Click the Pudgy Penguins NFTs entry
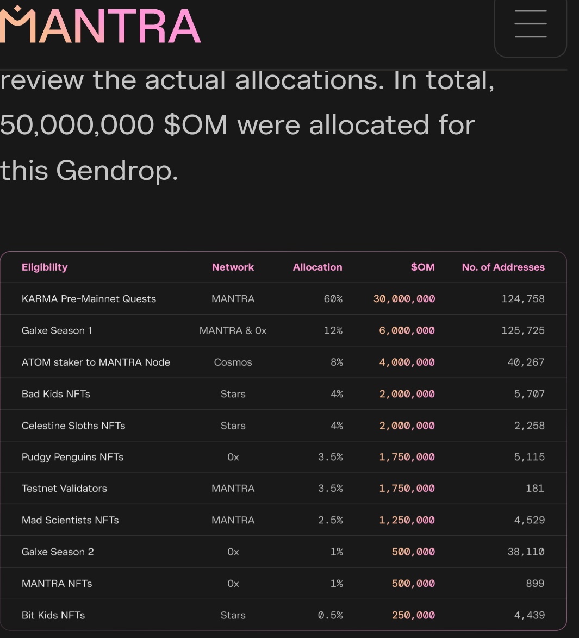The height and width of the screenshot is (638, 579). tap(72, 457)
